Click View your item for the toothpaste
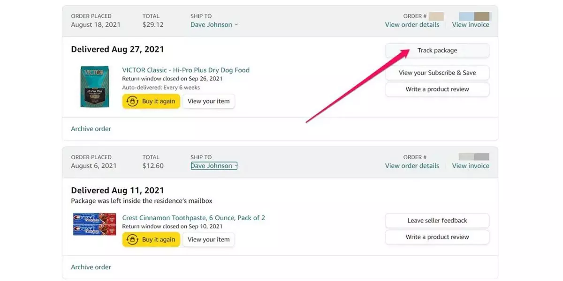 click(x=208, y=239)
